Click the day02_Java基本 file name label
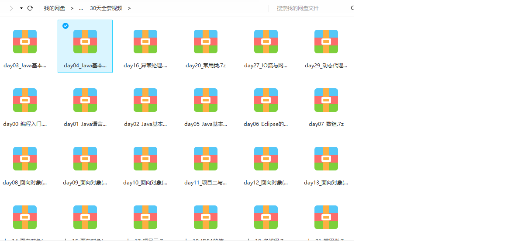 (145, 124)
